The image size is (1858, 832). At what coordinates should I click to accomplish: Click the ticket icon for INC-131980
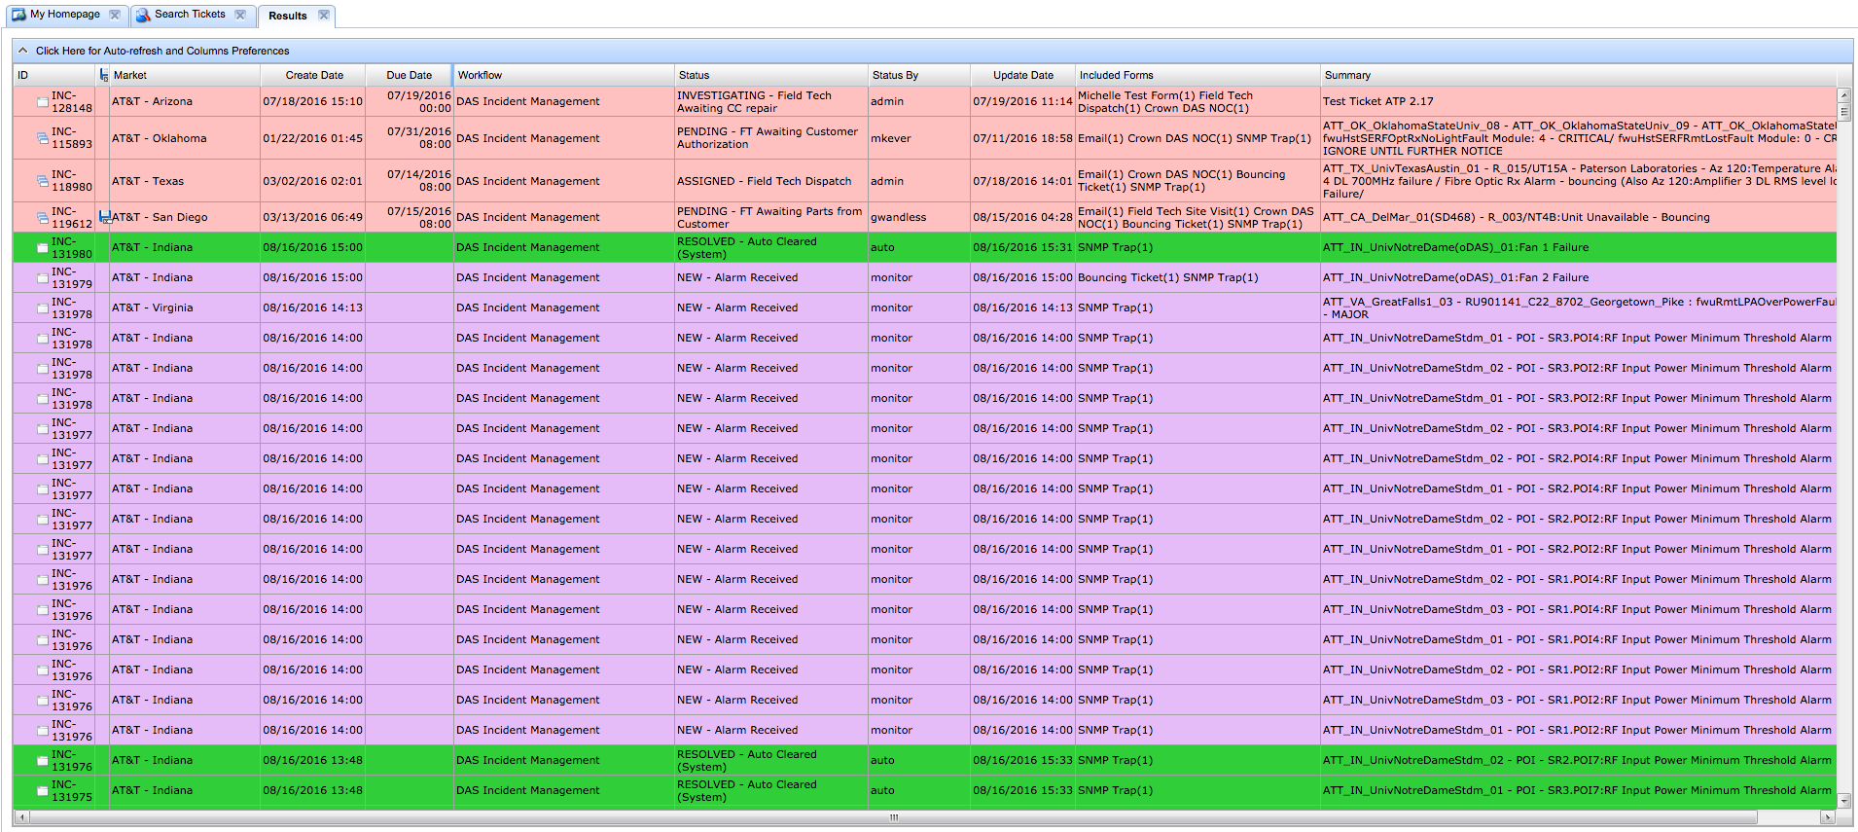(42, 248)
